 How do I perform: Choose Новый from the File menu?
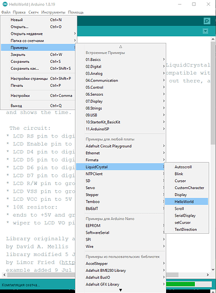[x=38, y=20]
